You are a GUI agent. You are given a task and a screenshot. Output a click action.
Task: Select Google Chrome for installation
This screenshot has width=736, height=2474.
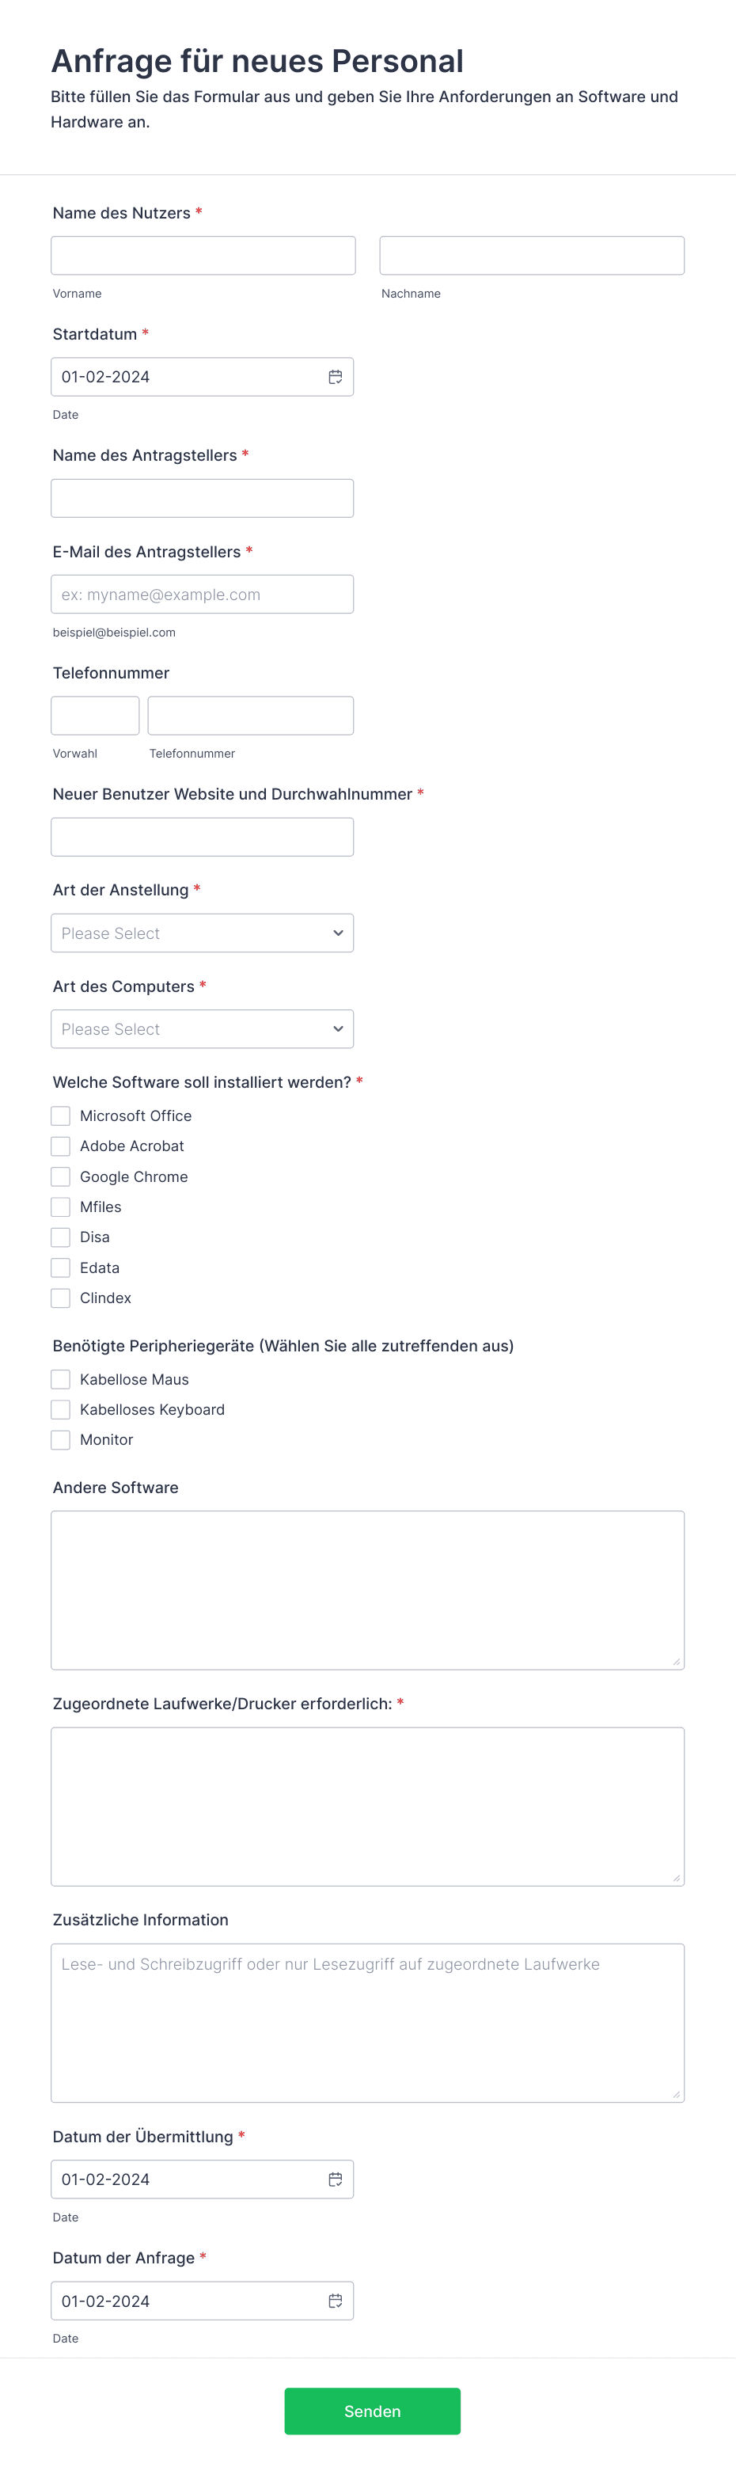[x=60, y=1176]
